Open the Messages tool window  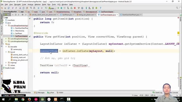(40, 93)
